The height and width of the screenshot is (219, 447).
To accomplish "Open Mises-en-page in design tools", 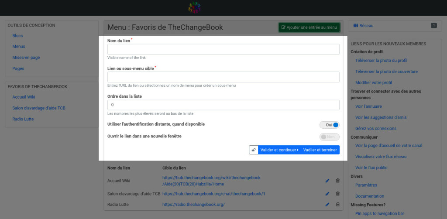I will [x=26, y=58].
